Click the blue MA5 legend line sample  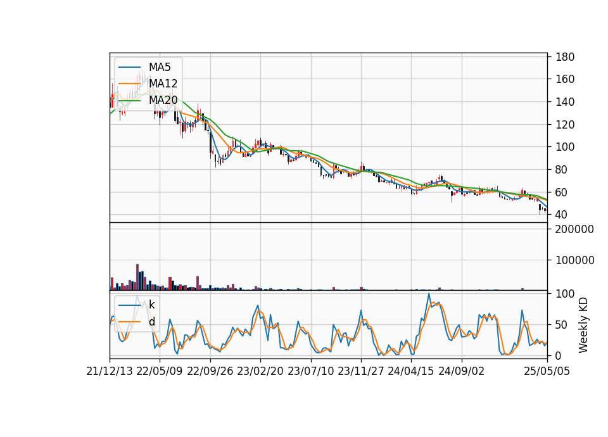(129, 68)
